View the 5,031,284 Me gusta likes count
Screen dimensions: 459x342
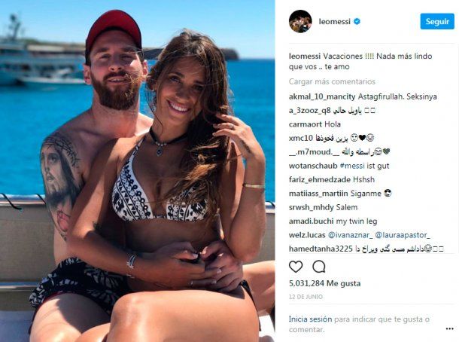pyautogui.click(x=324, y=283)
